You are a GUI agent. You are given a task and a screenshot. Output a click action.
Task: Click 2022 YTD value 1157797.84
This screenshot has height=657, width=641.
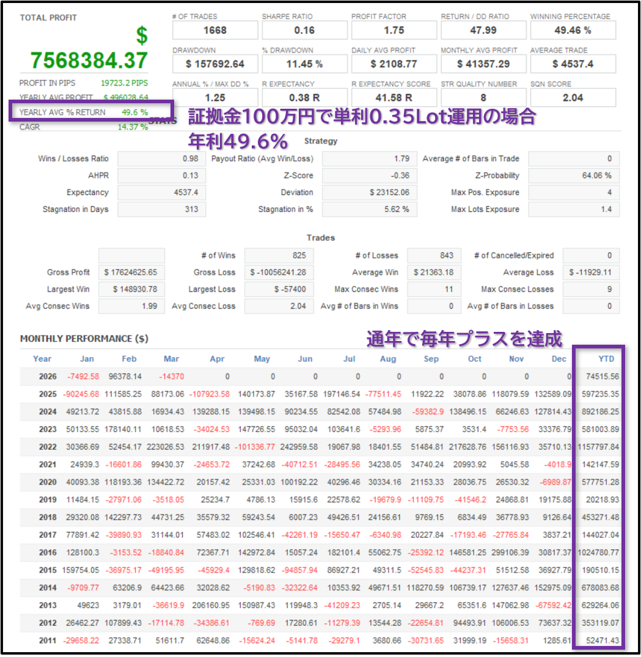[x=598, y=447]
